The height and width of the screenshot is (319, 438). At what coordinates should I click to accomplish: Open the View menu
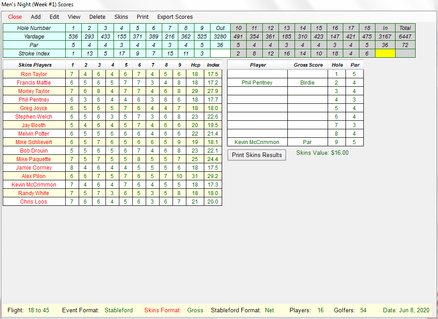tap(74, 17)
